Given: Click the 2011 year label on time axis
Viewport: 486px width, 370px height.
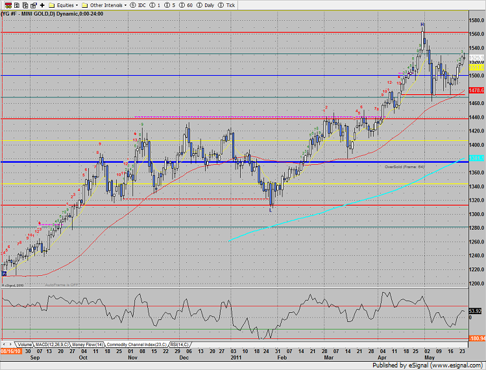Looking at the screenshot, I should [x=236, y=358].
